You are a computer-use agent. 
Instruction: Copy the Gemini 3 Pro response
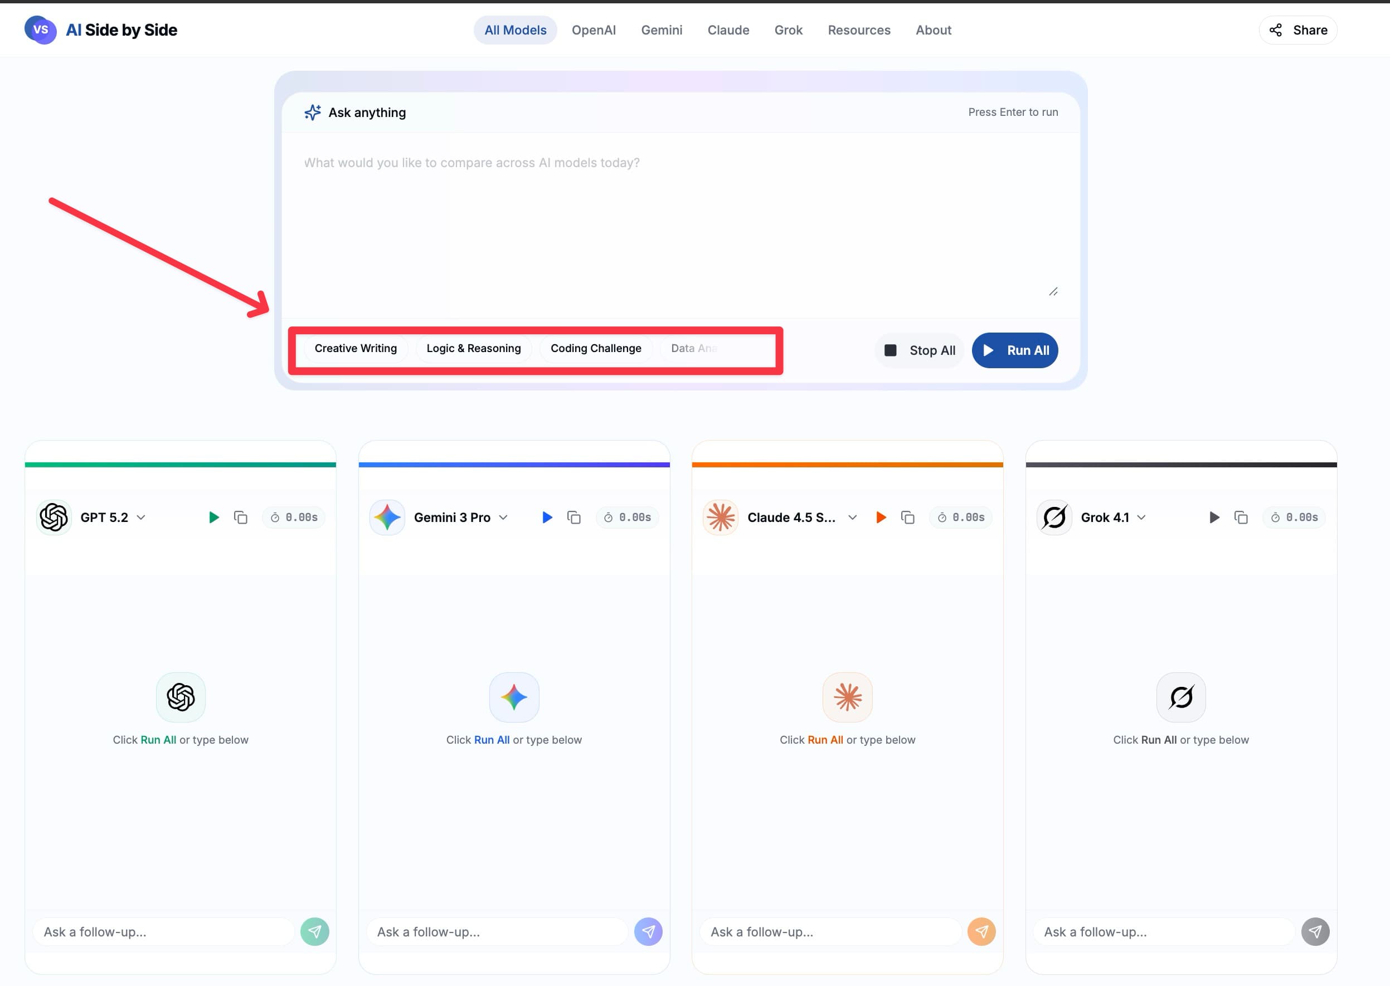click(x=574, y=518)
